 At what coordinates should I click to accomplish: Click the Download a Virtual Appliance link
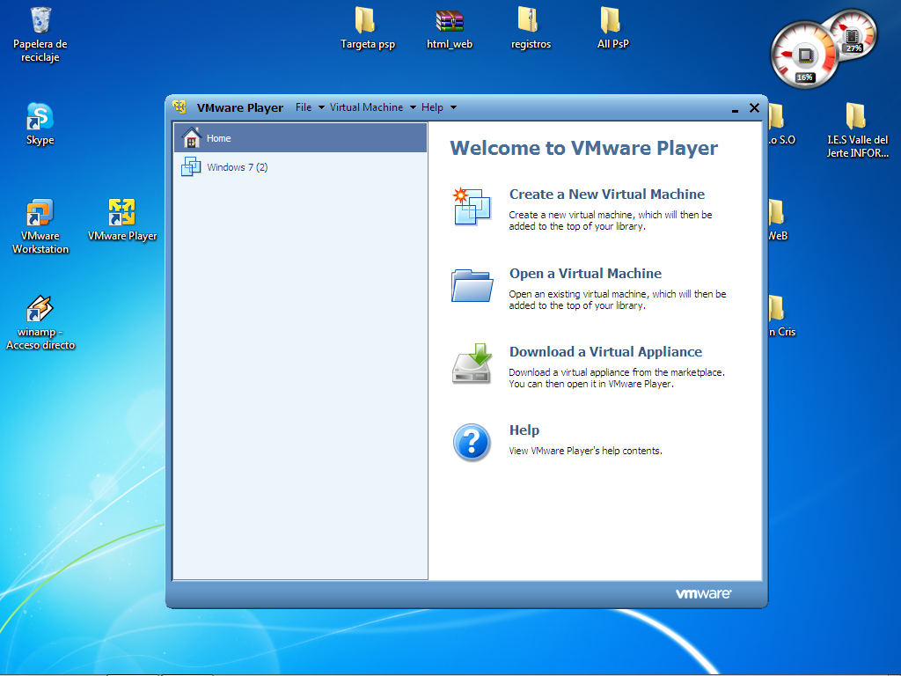[x=605, y=352]
